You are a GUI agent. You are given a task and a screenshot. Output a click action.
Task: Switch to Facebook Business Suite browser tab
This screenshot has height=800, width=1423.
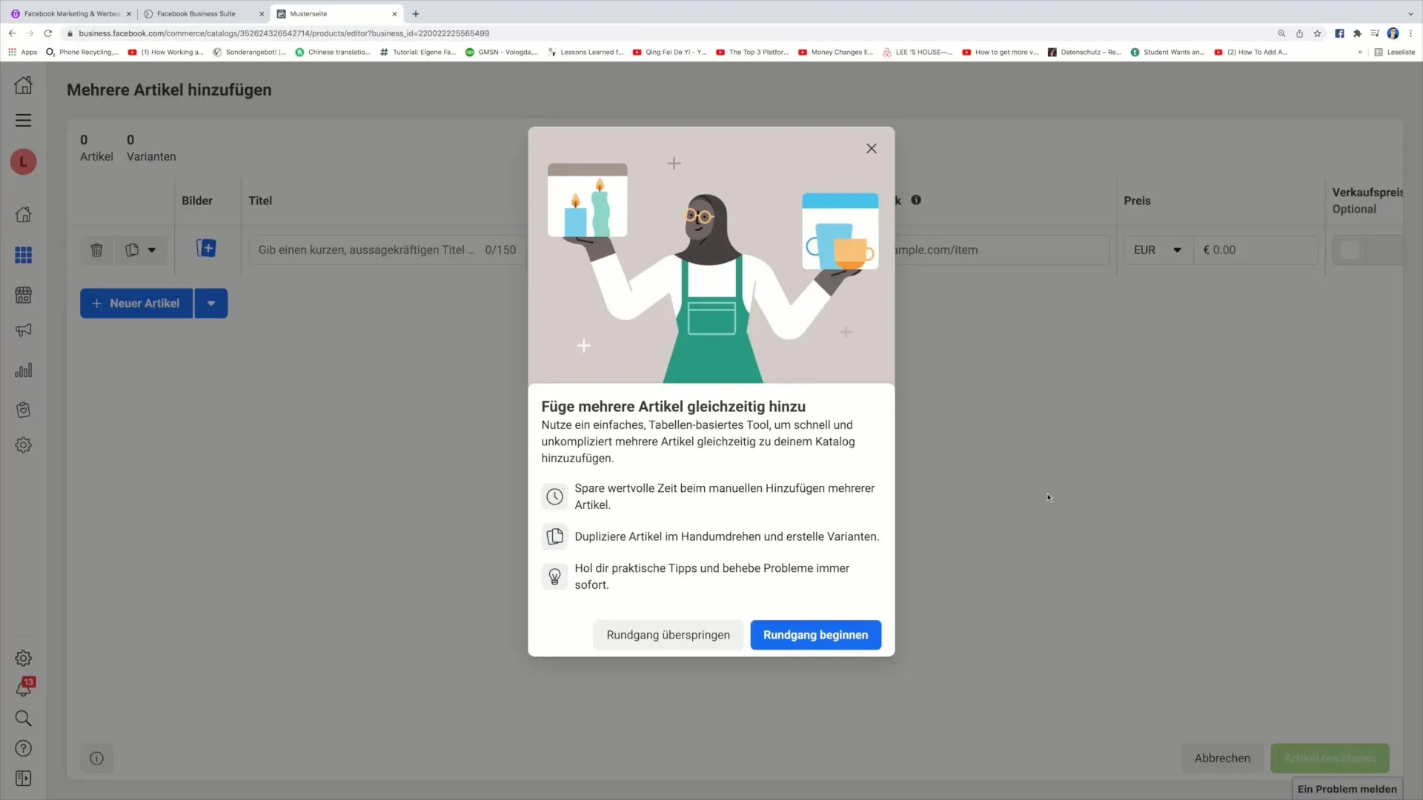point(203,13)
